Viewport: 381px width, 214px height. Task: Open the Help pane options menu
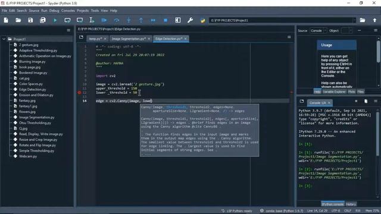[x=376, y=30]
